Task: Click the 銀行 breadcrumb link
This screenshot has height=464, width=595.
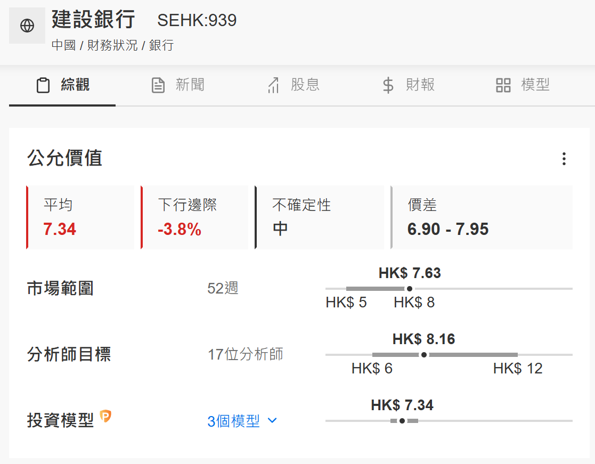Action: click(x=161, y=45)
